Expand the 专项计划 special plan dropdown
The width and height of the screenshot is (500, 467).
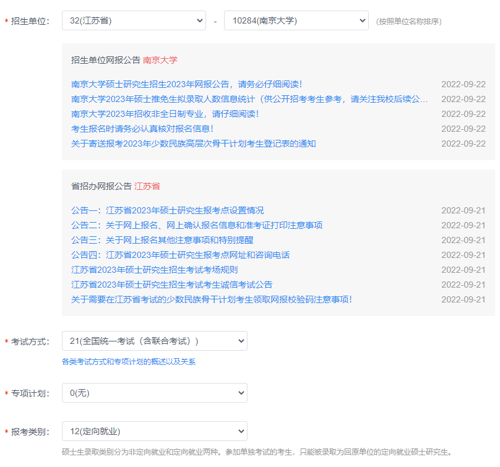click(x=154, y=393)
